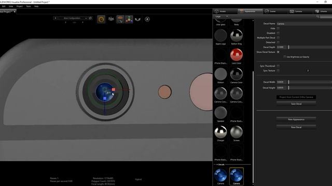
Task: Click the add configuration plus icon
Action: pos(56,18)
